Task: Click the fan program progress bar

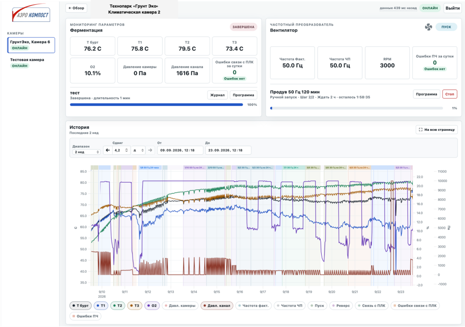Action: coord(356,108)
